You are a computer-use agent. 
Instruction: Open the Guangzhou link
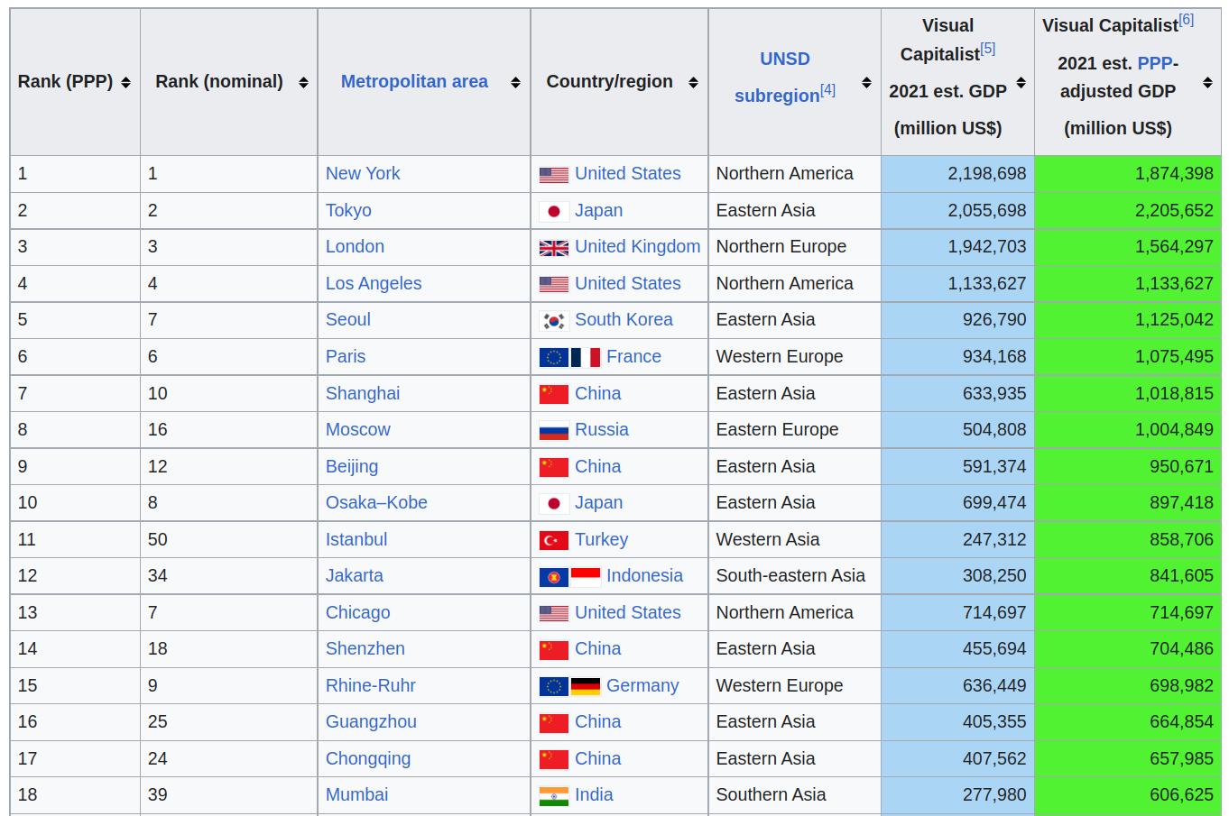[x=371, y=721]
